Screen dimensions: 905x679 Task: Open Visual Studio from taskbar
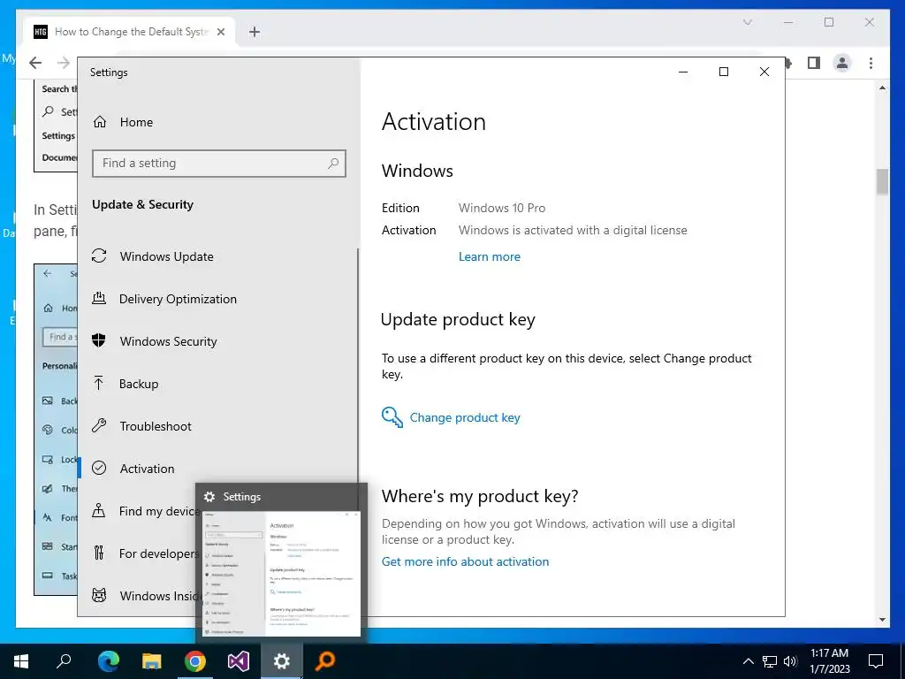click(239, 661)
